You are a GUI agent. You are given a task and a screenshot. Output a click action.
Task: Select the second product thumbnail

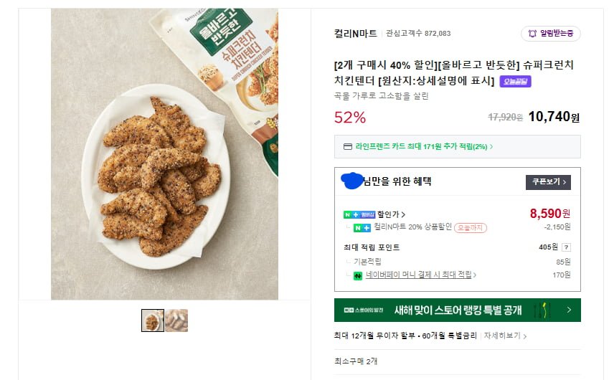176,320
